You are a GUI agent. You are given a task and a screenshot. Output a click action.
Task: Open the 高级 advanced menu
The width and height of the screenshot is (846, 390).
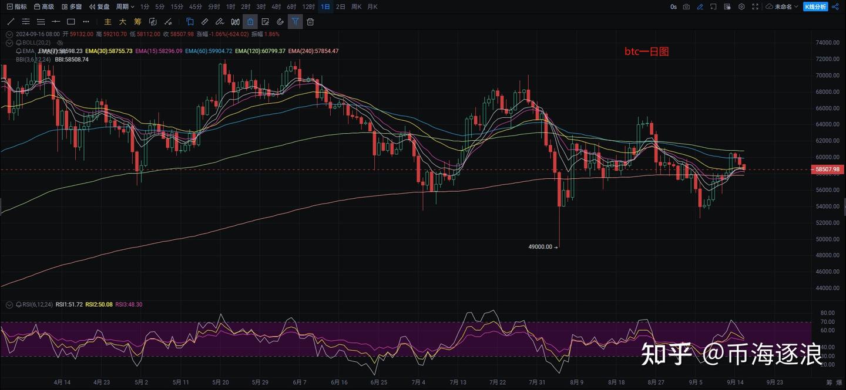[x=44, y=6]
